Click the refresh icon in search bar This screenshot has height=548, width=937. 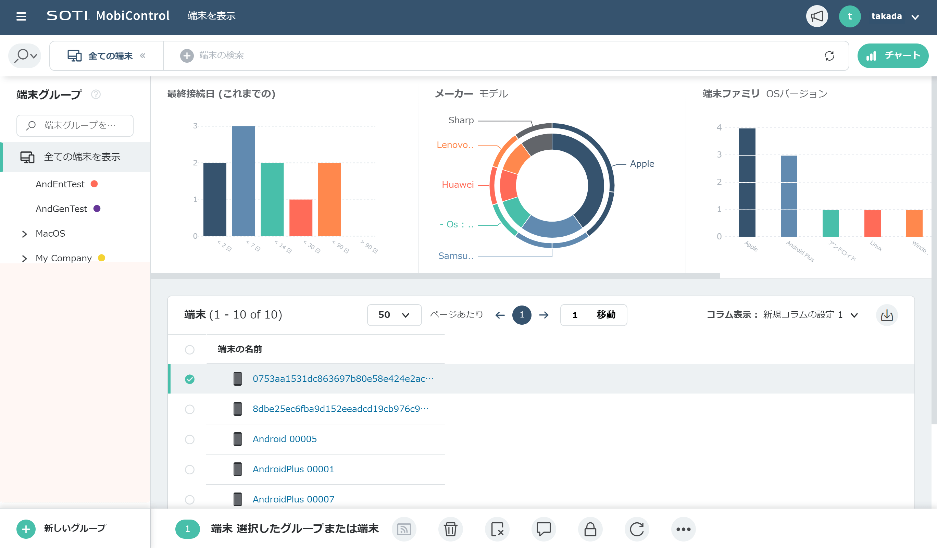(x=829, y=56)
